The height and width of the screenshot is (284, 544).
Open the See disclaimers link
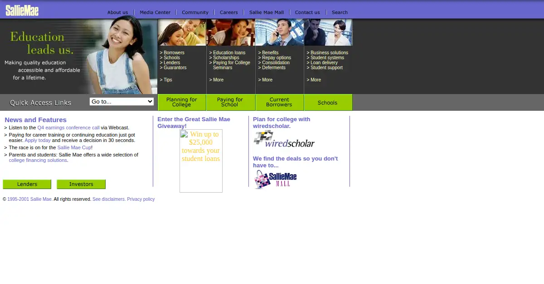tap(109, 199)
